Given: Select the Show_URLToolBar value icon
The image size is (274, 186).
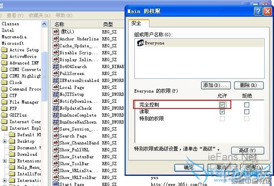Looking at the screenshot, I should tap(56, 177).
